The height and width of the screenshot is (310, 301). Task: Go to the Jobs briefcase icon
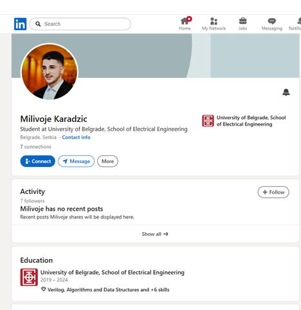(x=242, y=21)
